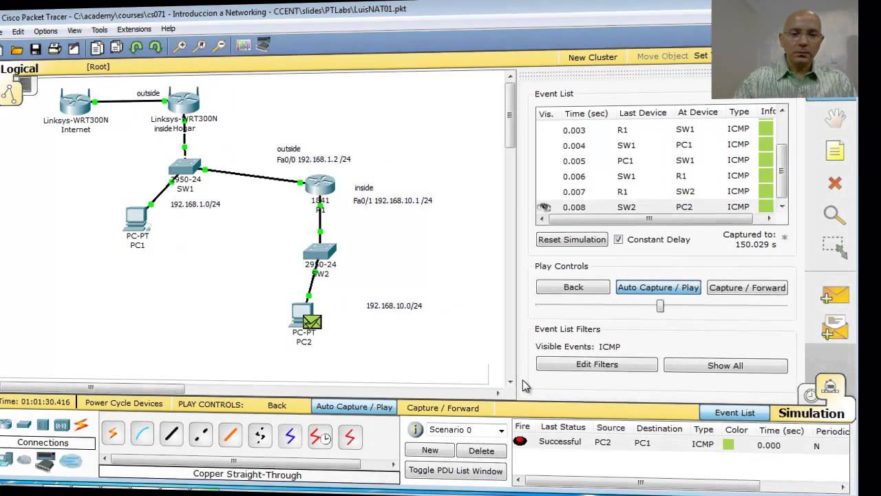
Task: Paste with the Paste toolbar icon
Action: 116,48
